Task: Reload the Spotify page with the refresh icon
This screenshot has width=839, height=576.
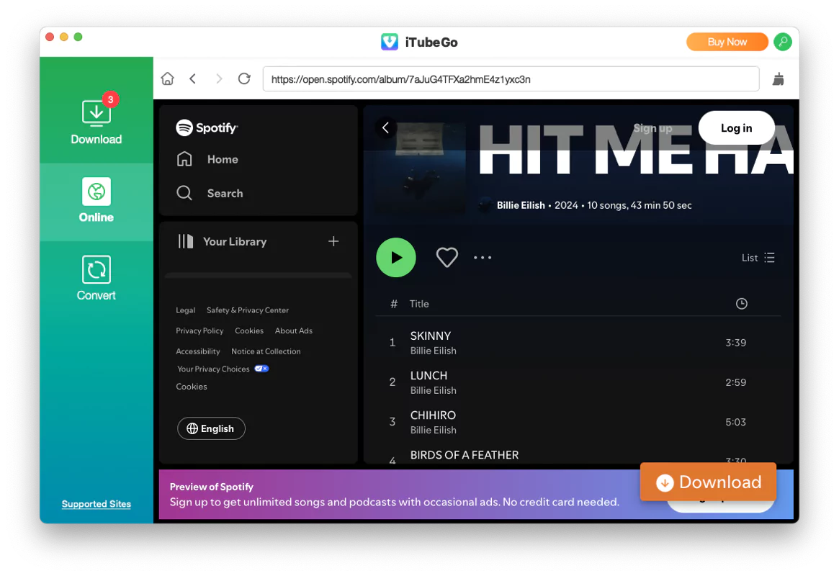Action: (244, 78)
